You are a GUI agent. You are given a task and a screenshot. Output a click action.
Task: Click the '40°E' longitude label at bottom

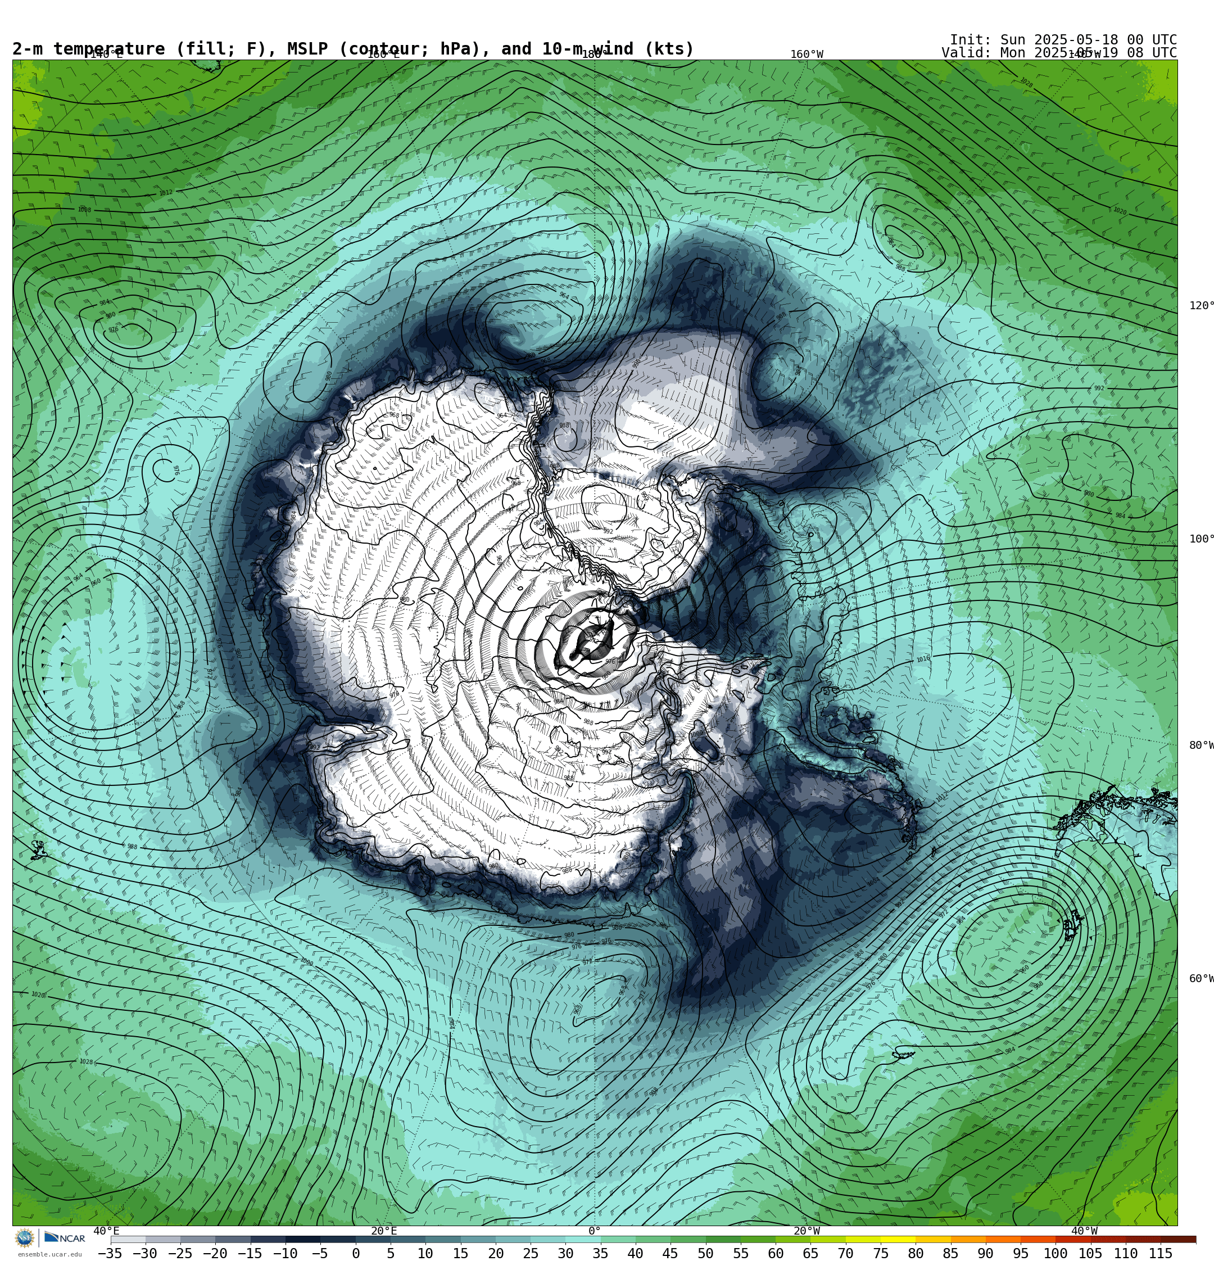point(106,1231)
